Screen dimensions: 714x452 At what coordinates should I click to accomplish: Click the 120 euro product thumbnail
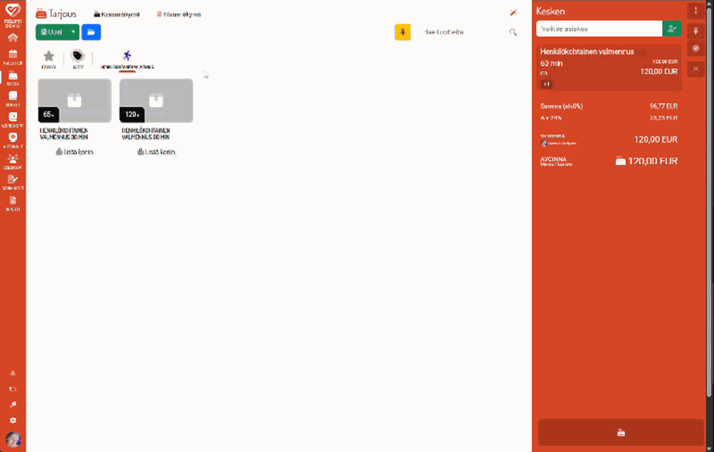[x=156, y=100]
